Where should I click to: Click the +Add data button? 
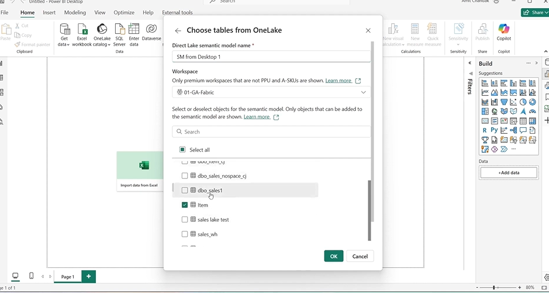(x=509, y=173)
